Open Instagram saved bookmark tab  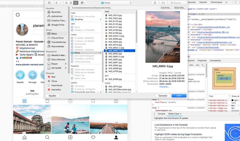(93, 101)
